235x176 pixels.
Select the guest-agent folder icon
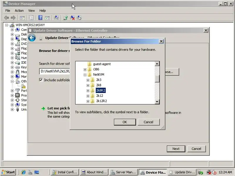tap(89, 64)
